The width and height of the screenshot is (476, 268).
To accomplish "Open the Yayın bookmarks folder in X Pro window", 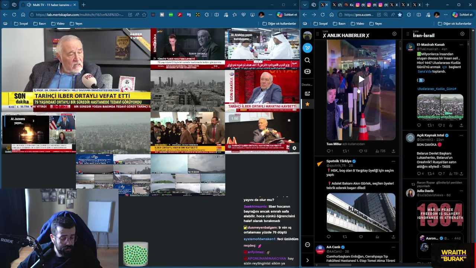I will (376, 23).
